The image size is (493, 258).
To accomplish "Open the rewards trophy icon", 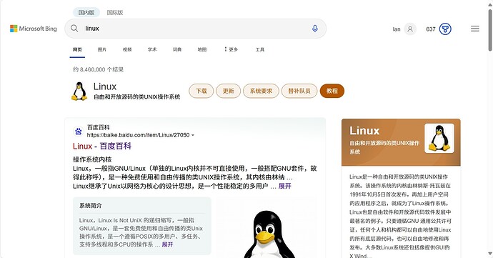I will click(x=445, y=29).
